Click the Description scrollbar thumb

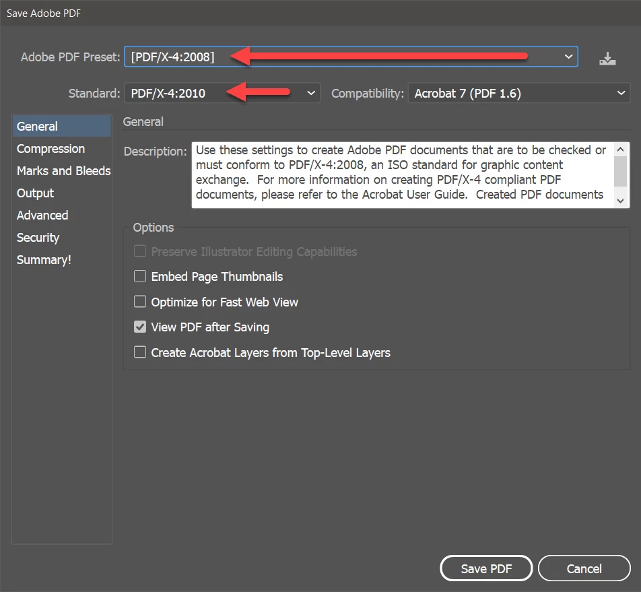620,171
